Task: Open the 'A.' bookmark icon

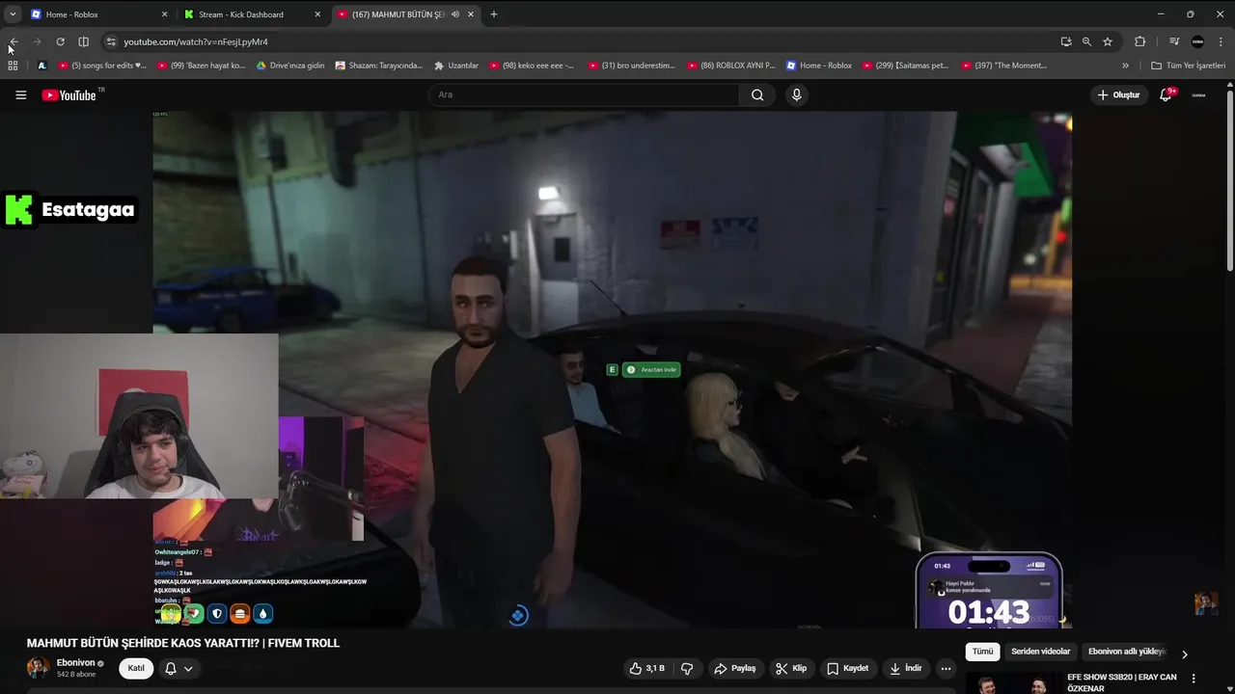Action: (x=42, y=66)
